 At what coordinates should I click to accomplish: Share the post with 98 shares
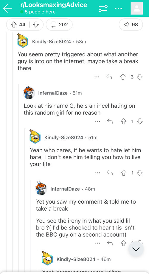(x=131, y=25)
